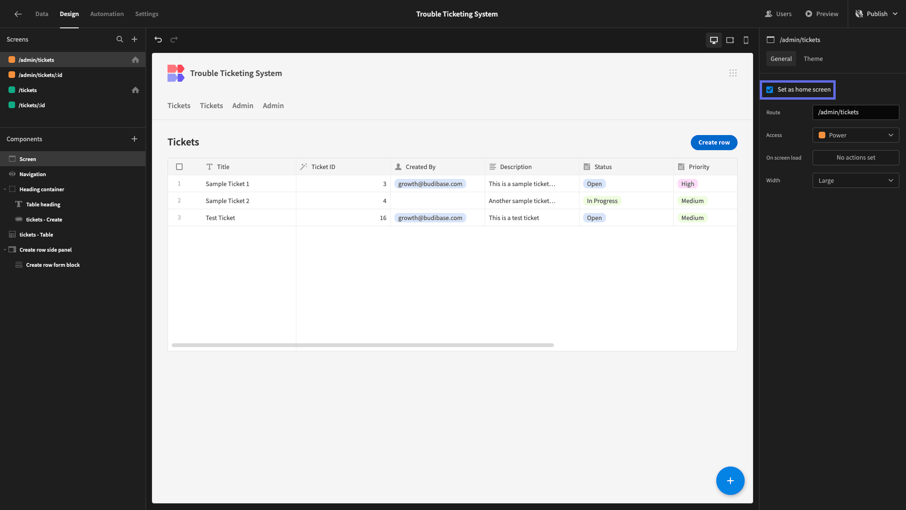Switch to the Data tab

coord(42,14)
